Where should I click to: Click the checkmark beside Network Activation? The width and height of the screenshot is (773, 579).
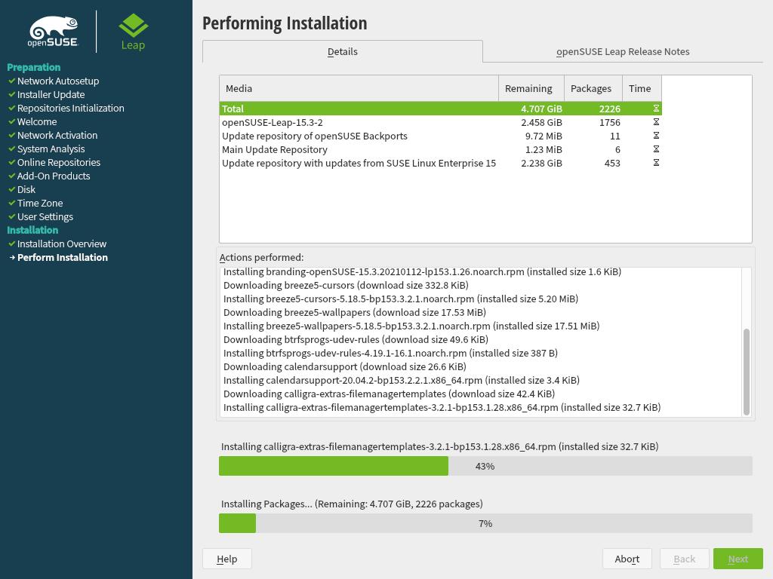pos(12,135)
